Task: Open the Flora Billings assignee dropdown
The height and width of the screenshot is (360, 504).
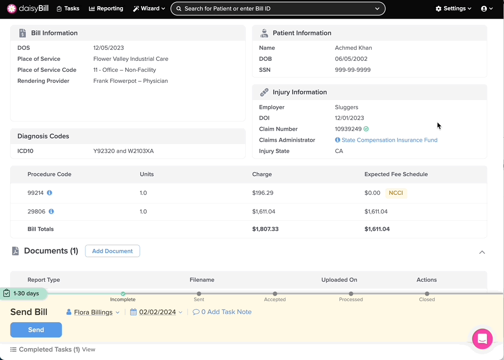Action: coord(93,312)
